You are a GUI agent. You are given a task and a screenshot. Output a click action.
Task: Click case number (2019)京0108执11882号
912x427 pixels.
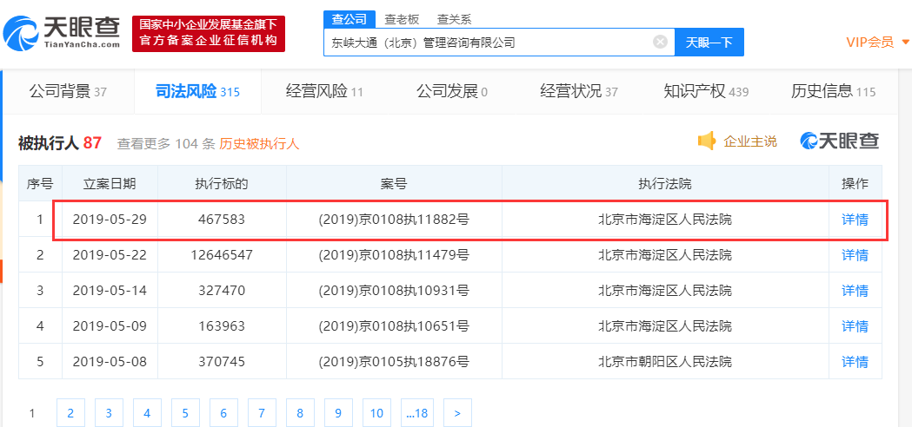tap(394, 220)
